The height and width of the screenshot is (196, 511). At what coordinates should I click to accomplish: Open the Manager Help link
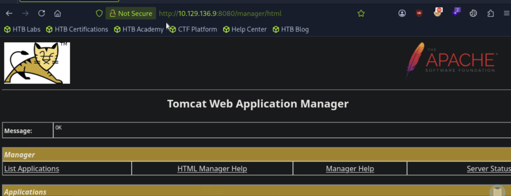350,169
